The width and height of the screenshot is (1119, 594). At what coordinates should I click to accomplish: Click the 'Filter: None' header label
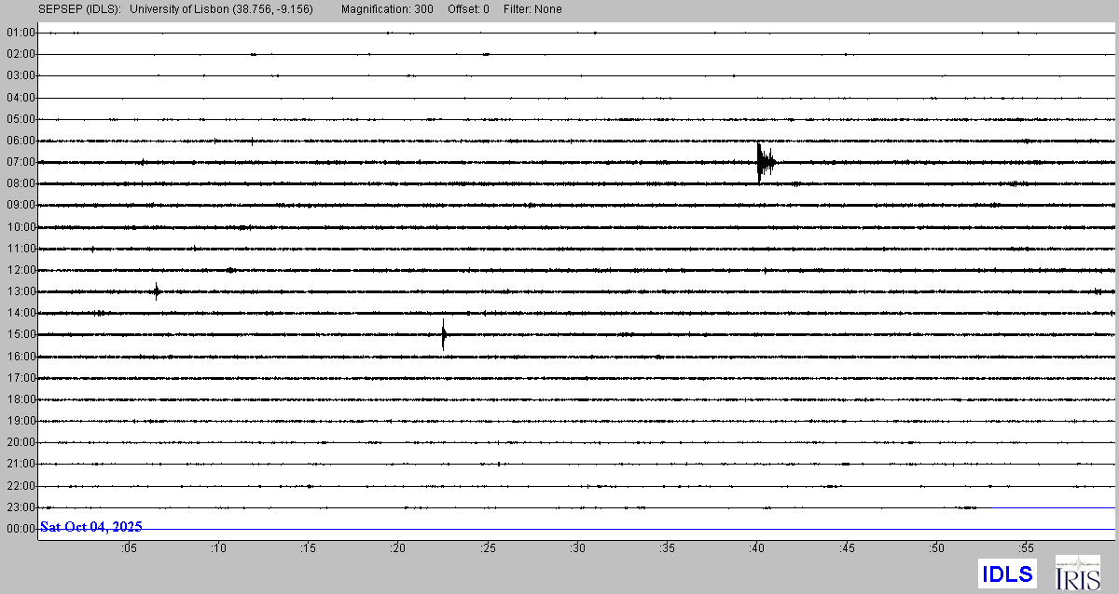(x=532, y=9)
